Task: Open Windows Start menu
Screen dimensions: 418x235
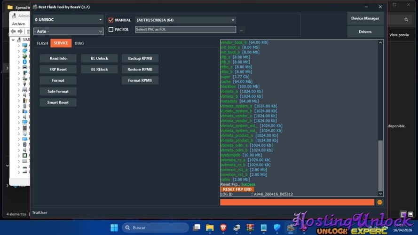Action: 114,227
